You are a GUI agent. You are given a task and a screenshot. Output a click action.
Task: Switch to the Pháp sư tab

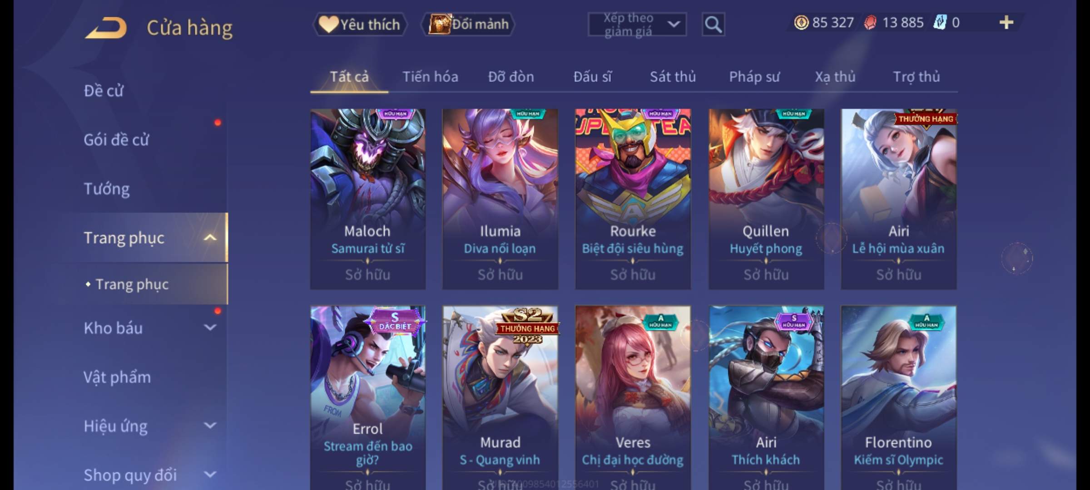[x=754, y=77]
